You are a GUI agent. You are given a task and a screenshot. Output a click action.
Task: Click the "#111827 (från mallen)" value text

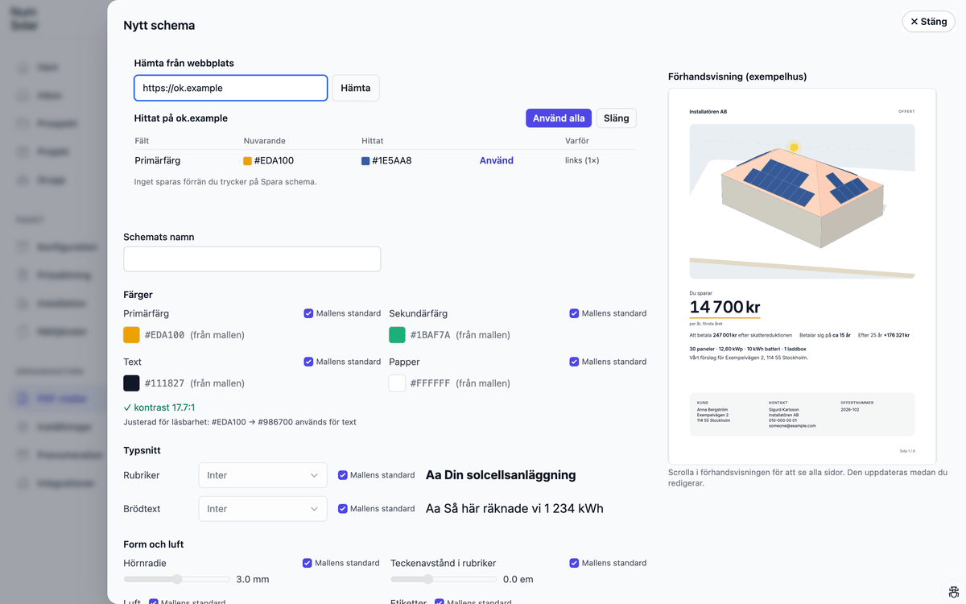(x=195, y=383)
